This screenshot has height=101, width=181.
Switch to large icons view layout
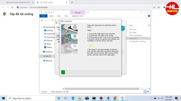click(x=148, y=91)
